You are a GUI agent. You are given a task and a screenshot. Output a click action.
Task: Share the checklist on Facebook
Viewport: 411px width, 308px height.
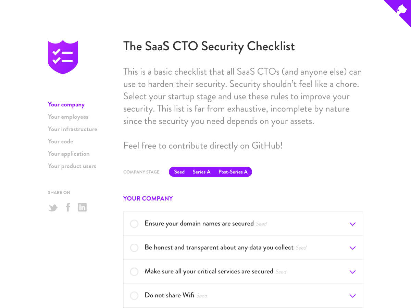point(68,207)
